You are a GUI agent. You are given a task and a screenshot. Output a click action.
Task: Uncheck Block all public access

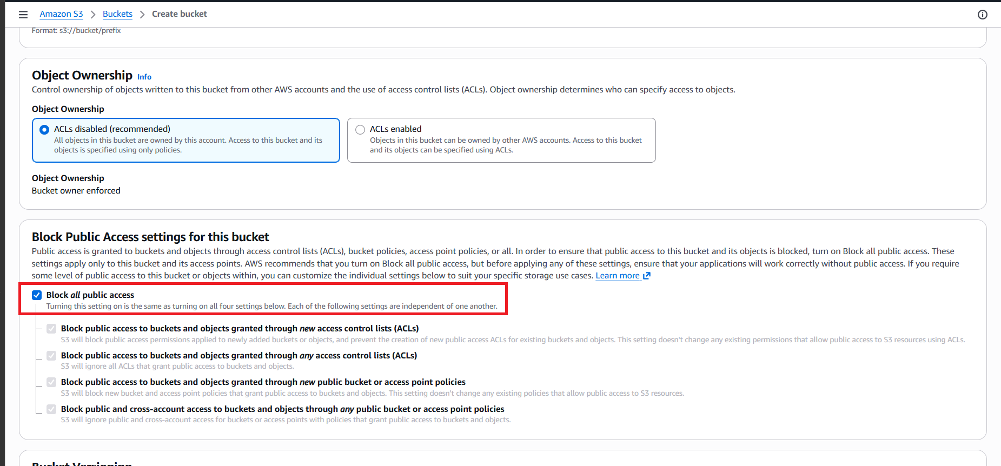tap(37, 295)
